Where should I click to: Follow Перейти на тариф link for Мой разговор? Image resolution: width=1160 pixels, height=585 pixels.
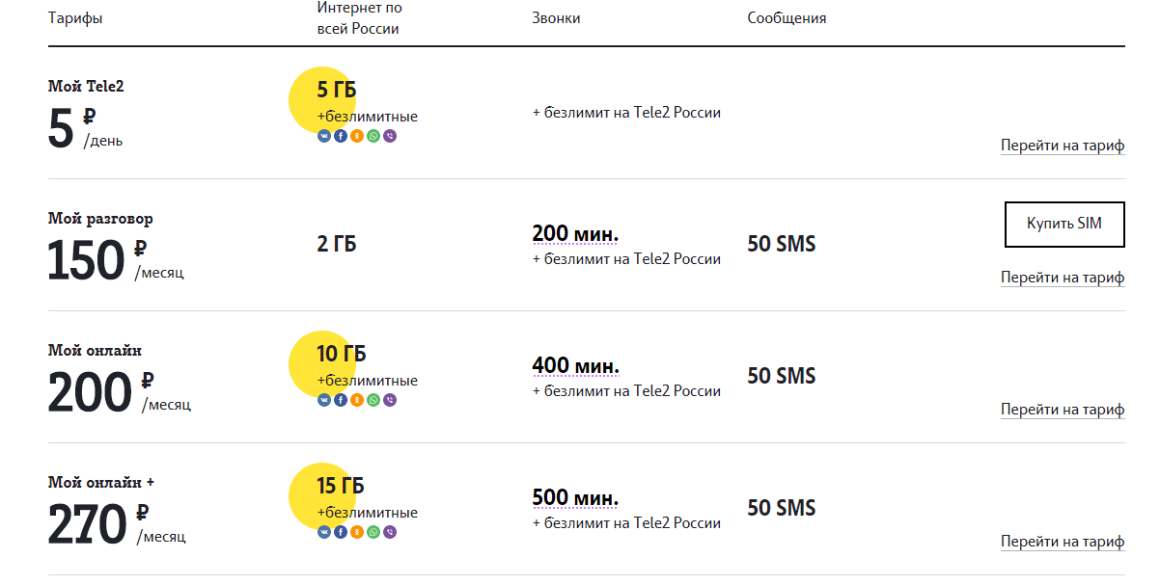(1063, 278)
